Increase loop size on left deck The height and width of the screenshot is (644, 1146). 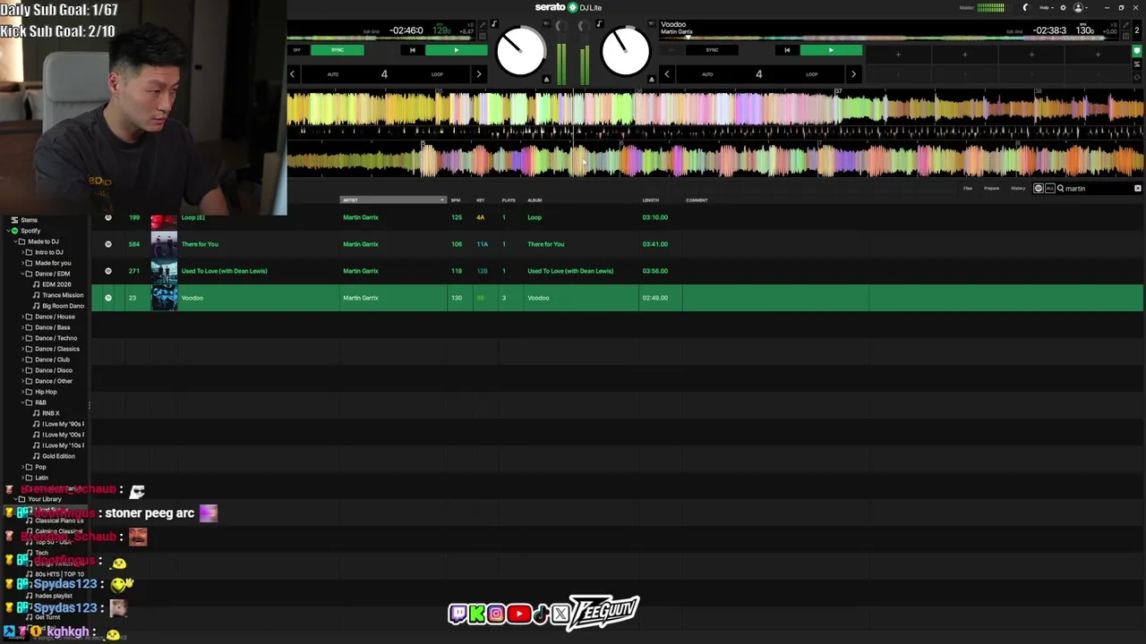click(479, 74)
